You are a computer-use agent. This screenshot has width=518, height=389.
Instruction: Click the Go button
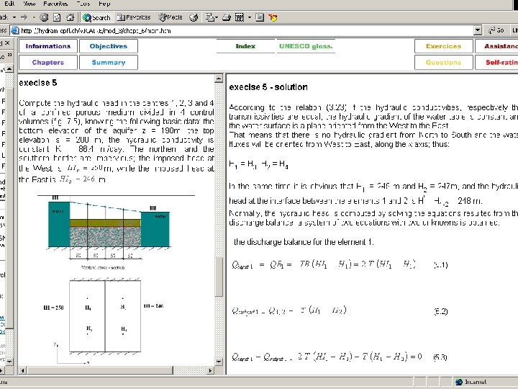coord(496,30)
